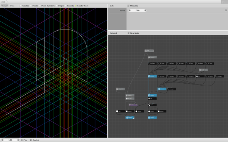Select the line_angle10 node
Image resolution: width=228 pixels, height=142 pixels.
tap(181, 76)
